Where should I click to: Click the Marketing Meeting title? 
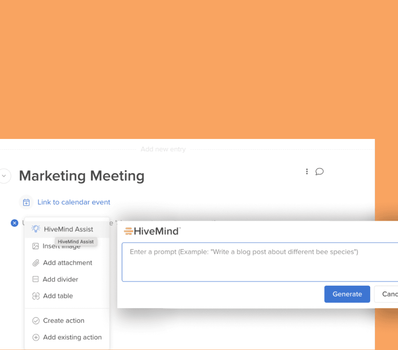click(82, 176)
